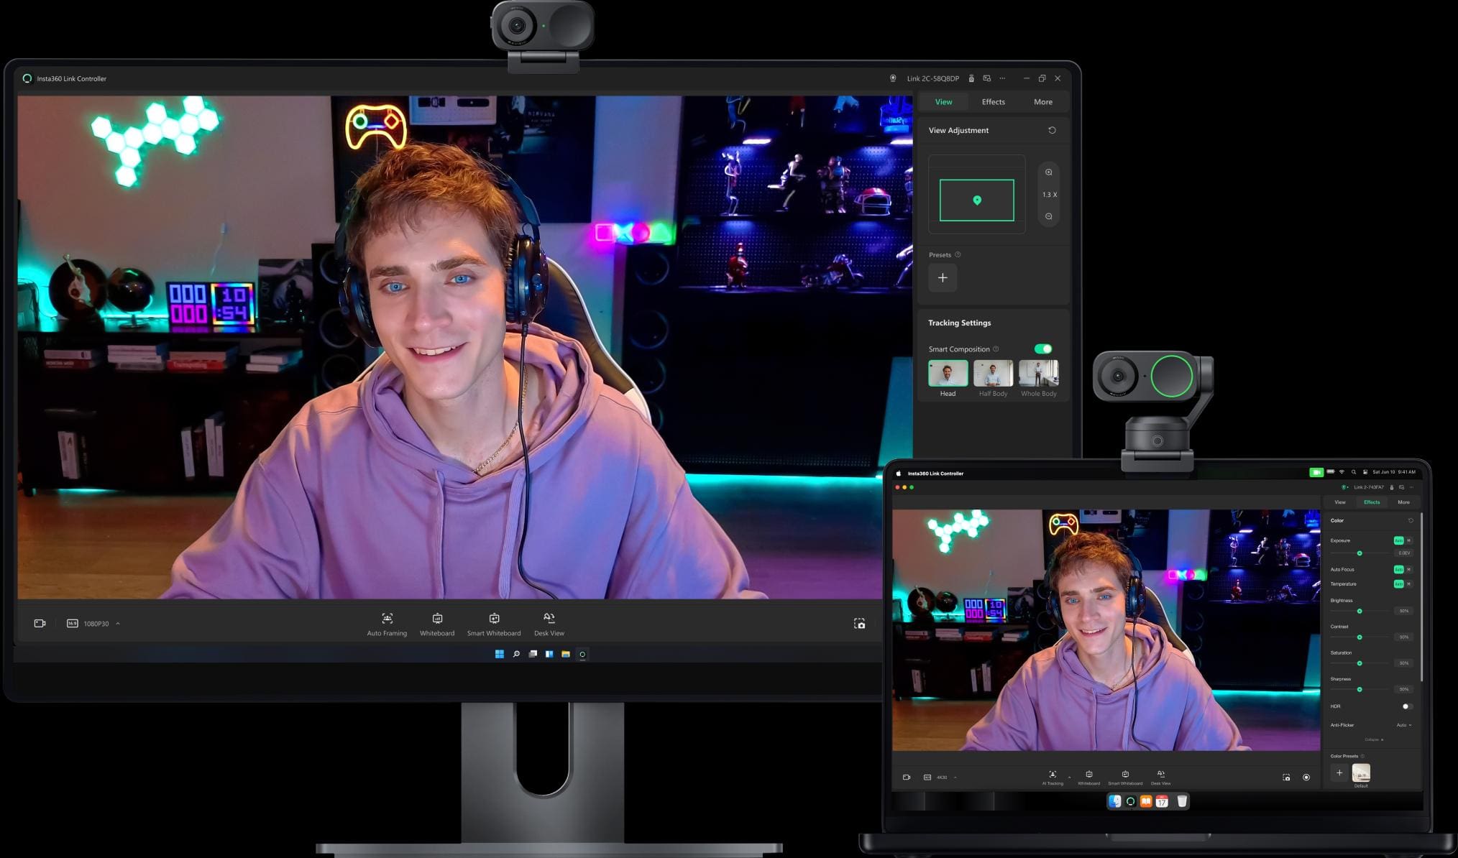Image resolution: width=1458 pixels, height=858 pixels.
Task: Collapse the Color settings section on the laptop
Action: 1374,739
